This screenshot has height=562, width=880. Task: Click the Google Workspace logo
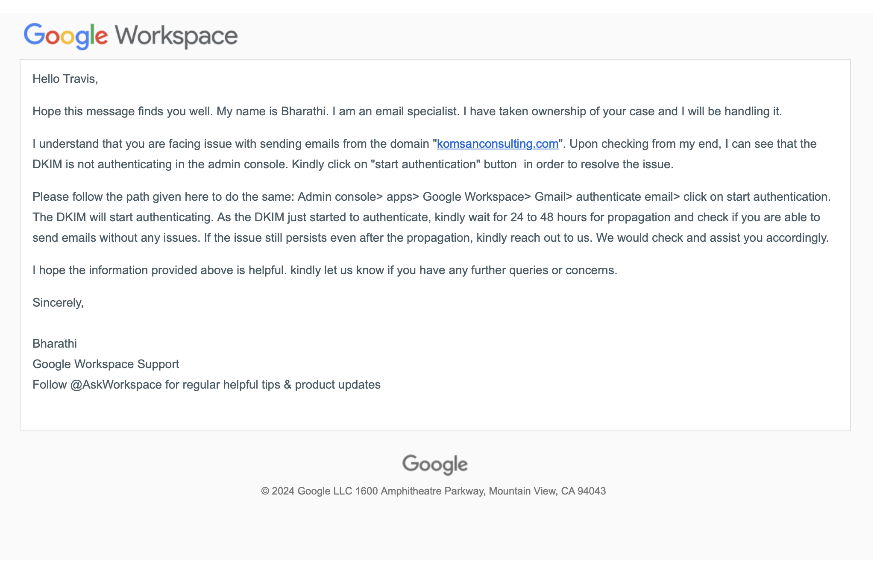pos(130,36)
